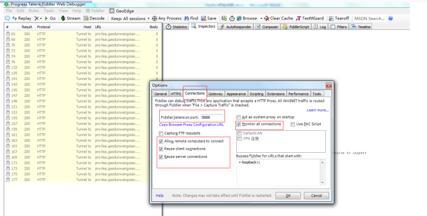This screenshot has height=216, width=427.
Task: Enable Use PAC Script checkbox
Action: (293, 124)
